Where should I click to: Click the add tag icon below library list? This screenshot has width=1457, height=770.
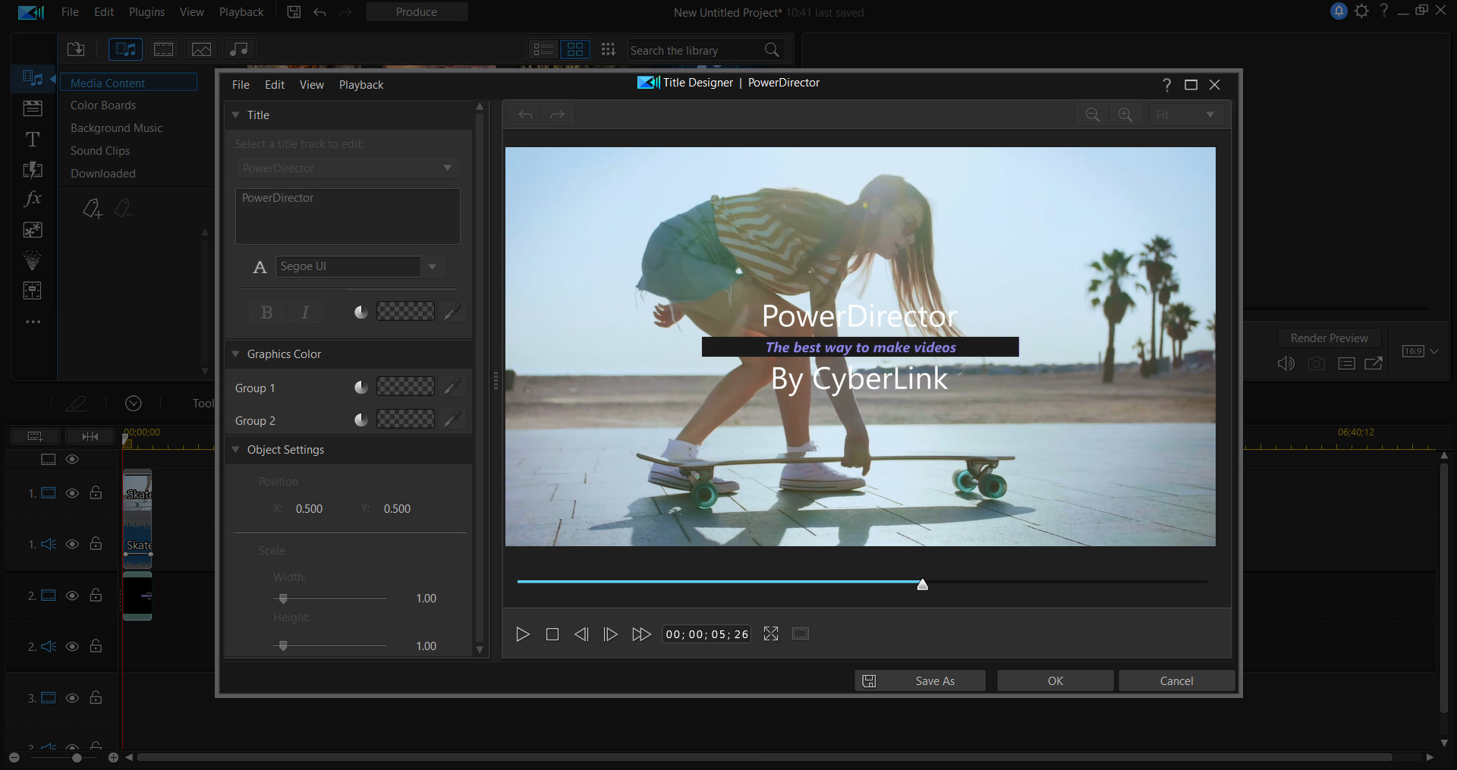pyautogui.click(x=92, y=209)
